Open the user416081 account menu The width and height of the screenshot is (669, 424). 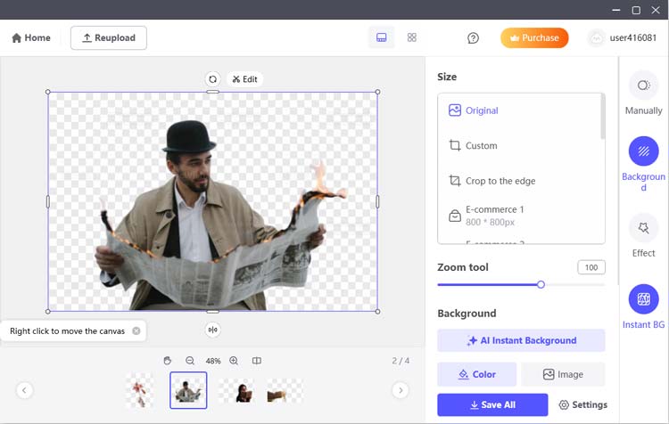tap(623, 38)
